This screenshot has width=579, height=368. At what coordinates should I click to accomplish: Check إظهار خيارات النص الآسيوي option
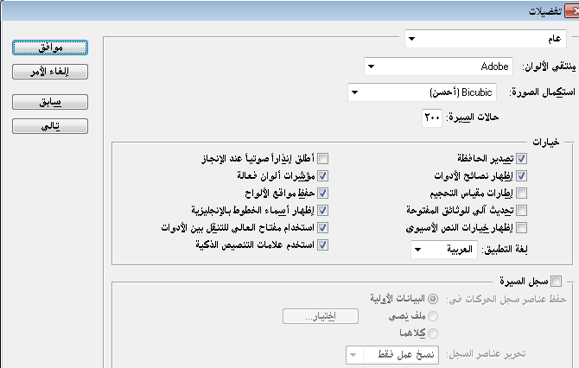coord(521,228)
